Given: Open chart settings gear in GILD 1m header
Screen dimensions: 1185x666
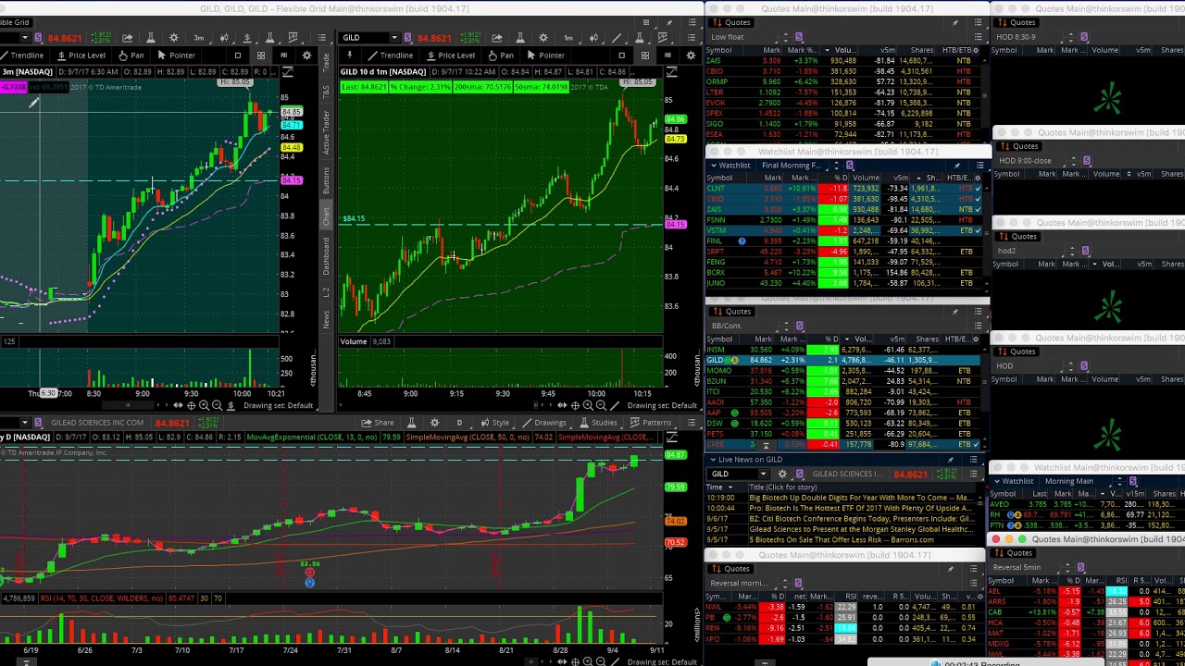Looking at the screenshot, I should pos(543,38).
